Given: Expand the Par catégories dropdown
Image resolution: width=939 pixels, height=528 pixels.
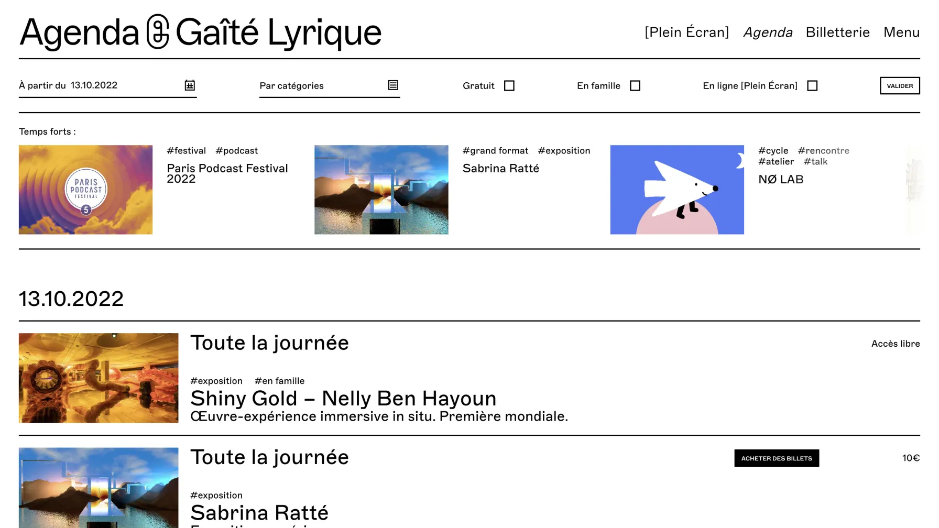Looking at the screenshot, I should [320, 86].
